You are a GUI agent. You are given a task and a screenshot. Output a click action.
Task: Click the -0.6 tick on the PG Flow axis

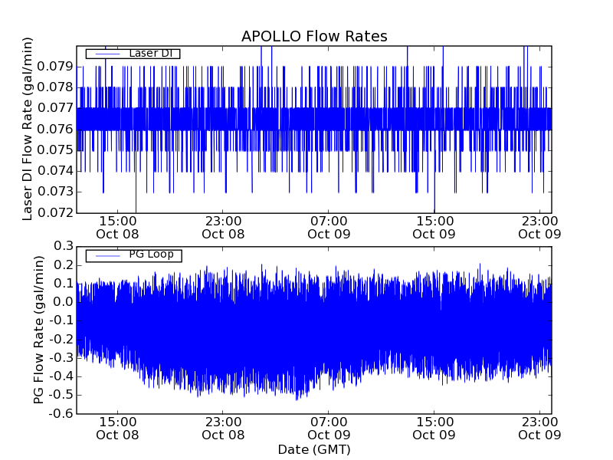(61, 413)
